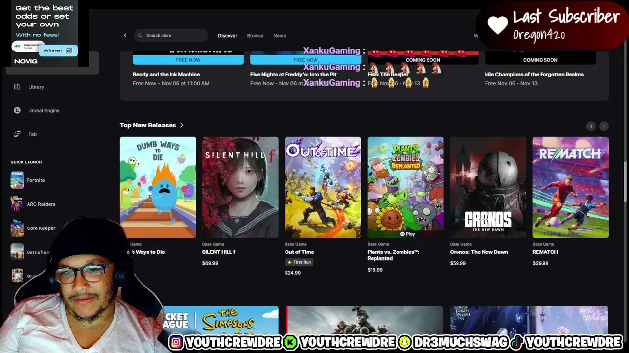
Task: Click COMING SOON banner for Idle Champions
Action: click(540, 60)
